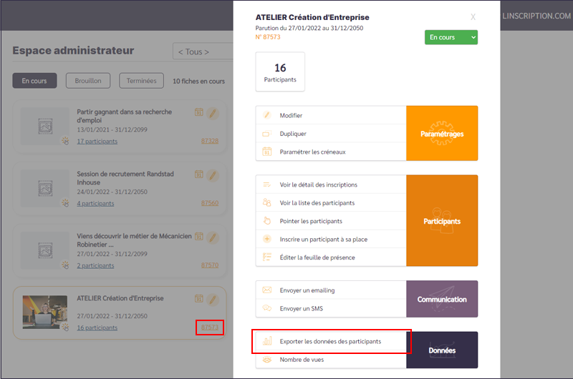Click the 87560 reference number link
This screenshot has width=573, height=379.
[209, 204]
